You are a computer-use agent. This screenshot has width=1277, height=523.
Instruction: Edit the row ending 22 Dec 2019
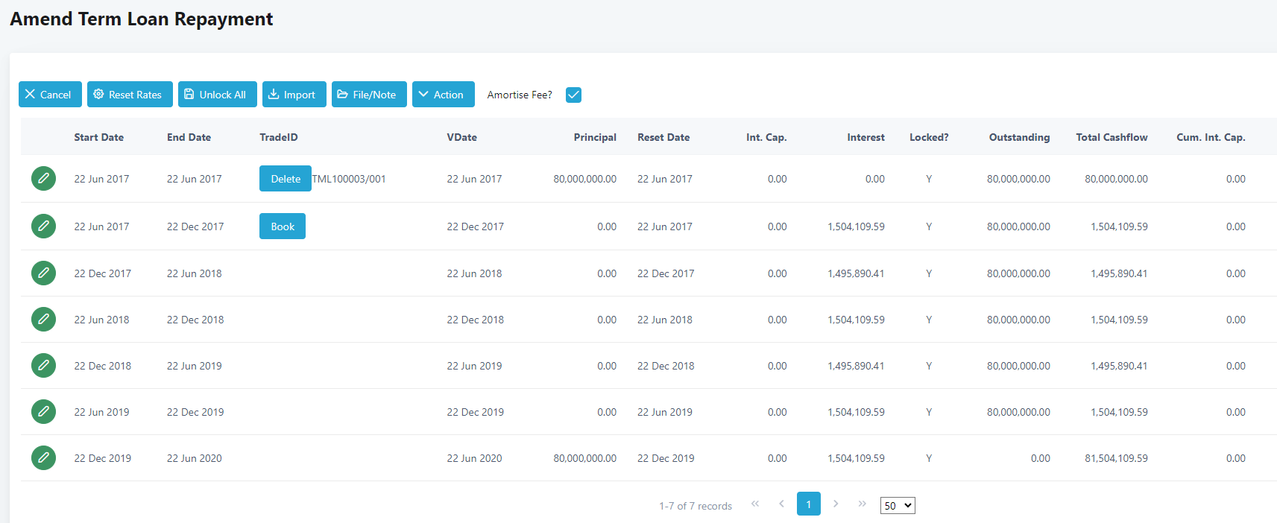click(x=43, y=412)
